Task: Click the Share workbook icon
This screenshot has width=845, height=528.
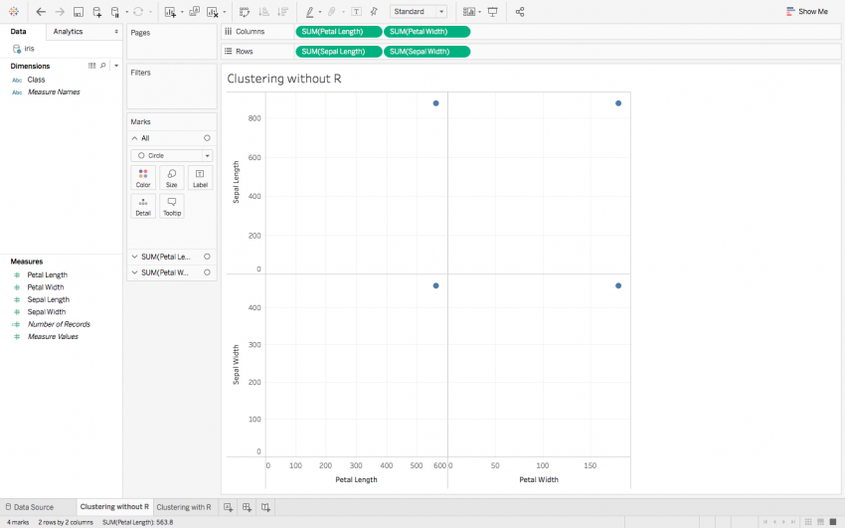Action: 520,12
